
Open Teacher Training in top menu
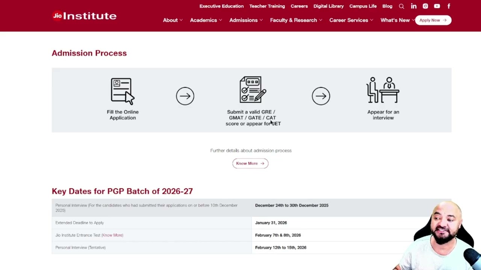click(267, 6)
